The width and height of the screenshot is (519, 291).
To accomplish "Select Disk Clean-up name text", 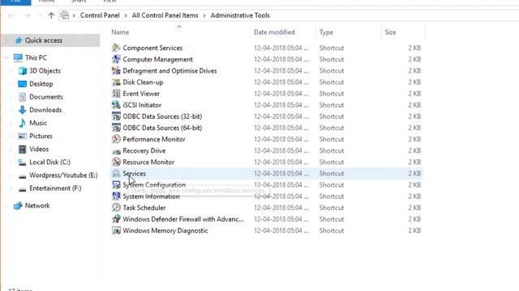I will (143, 82).
